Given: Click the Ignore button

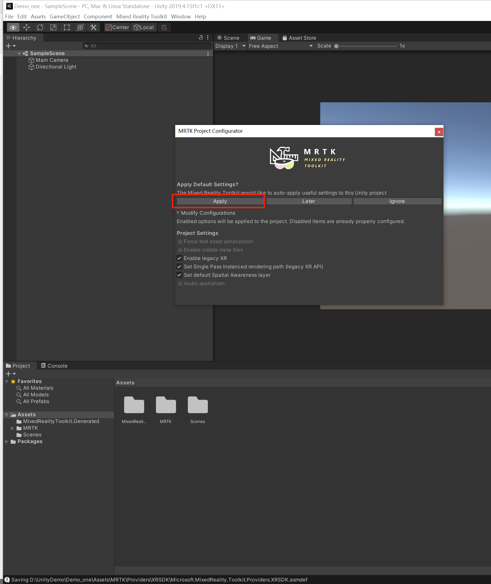Looking at the screenshot, I should click(397, 201).
